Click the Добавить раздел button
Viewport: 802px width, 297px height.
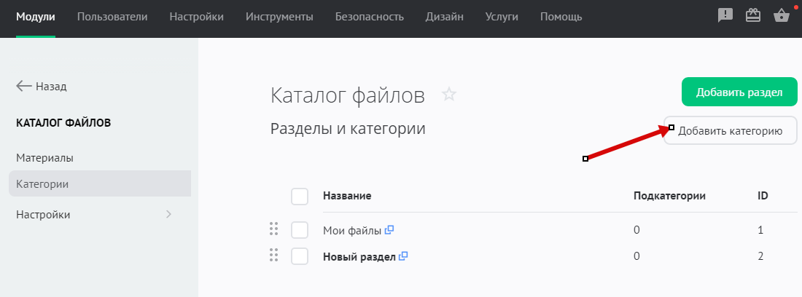[x=739, y=92]
